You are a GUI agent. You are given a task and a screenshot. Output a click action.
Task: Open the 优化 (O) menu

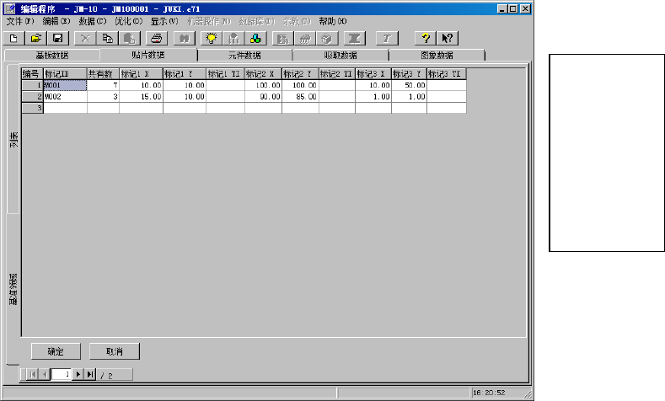tap(128, 21)
